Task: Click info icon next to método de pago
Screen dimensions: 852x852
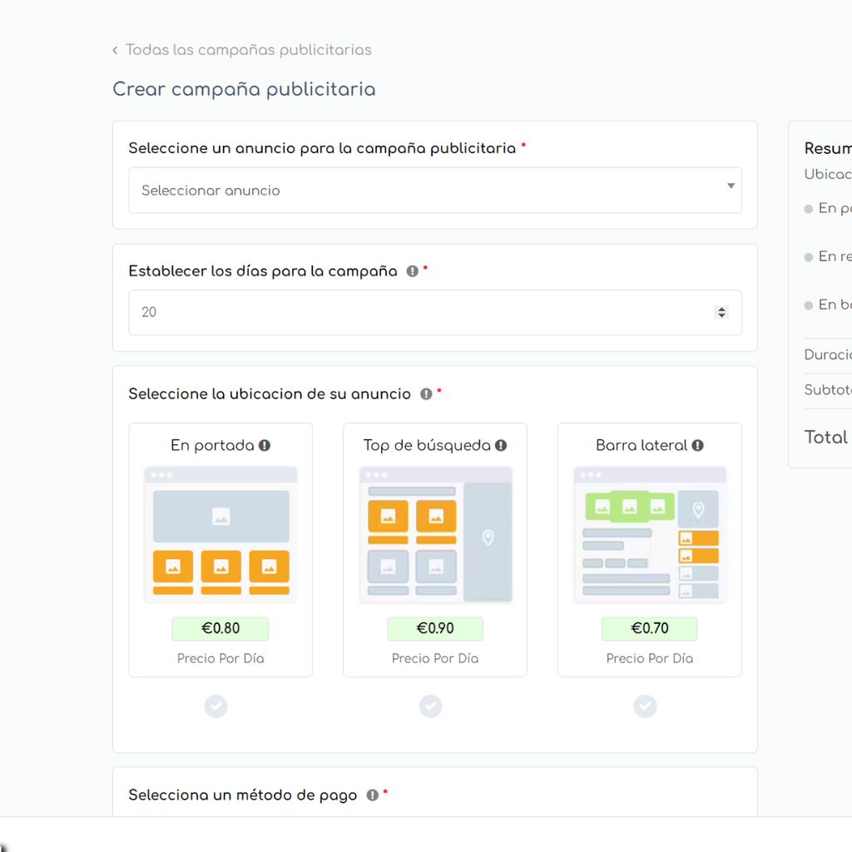Action: coord(372,795)
